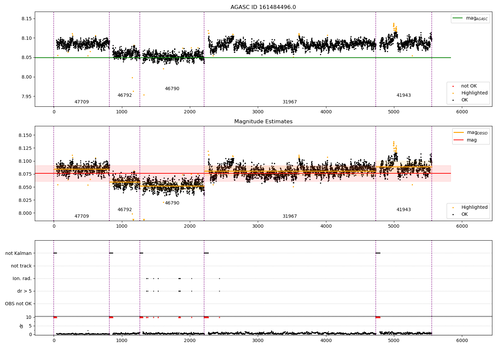Screen dimensions: 497x348
Task: Click the 'Ion. rad.' axis label
Action: point(22,279)
